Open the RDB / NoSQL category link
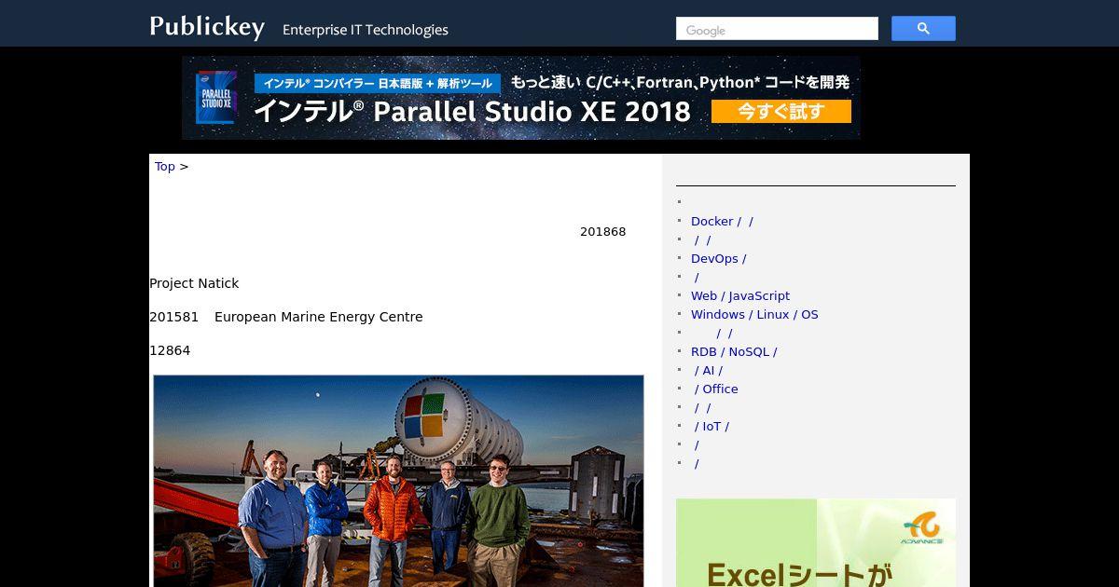Image resolution: width=1119 pixels, height=587 pixels. [x=734, y=352]
